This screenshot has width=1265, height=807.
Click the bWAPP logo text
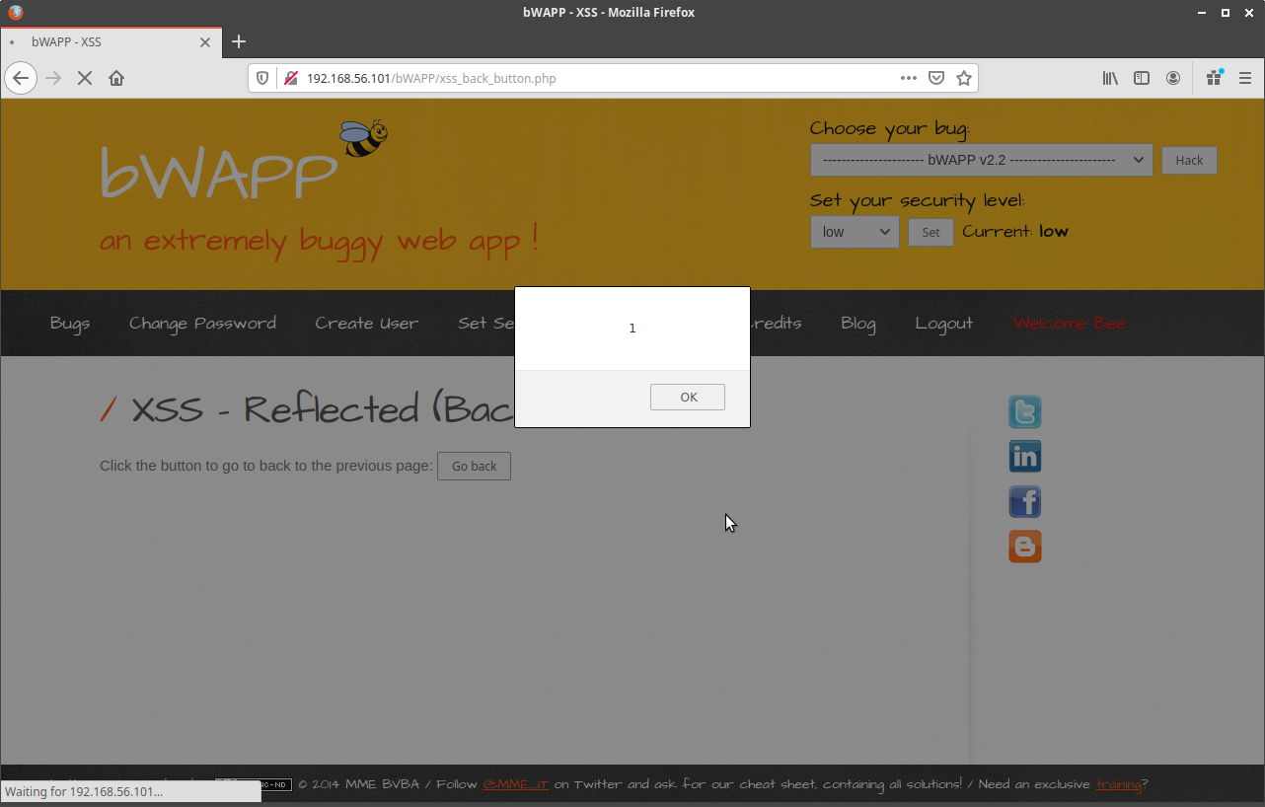point(218,174)
